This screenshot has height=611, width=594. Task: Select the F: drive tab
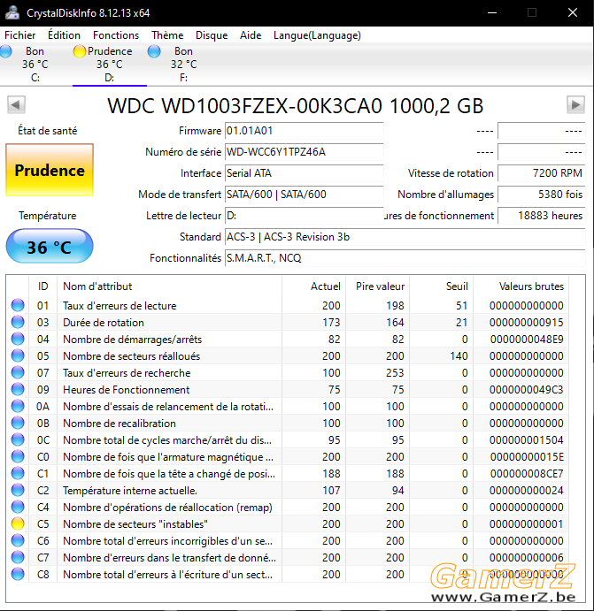click(184, 65)
